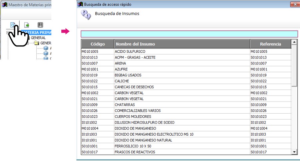Click the barcode toolbar icon
The height and width of the screenshot is (162, 300).
[x=40, y=25]
